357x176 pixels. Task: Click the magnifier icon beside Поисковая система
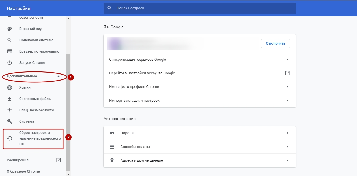10,40
